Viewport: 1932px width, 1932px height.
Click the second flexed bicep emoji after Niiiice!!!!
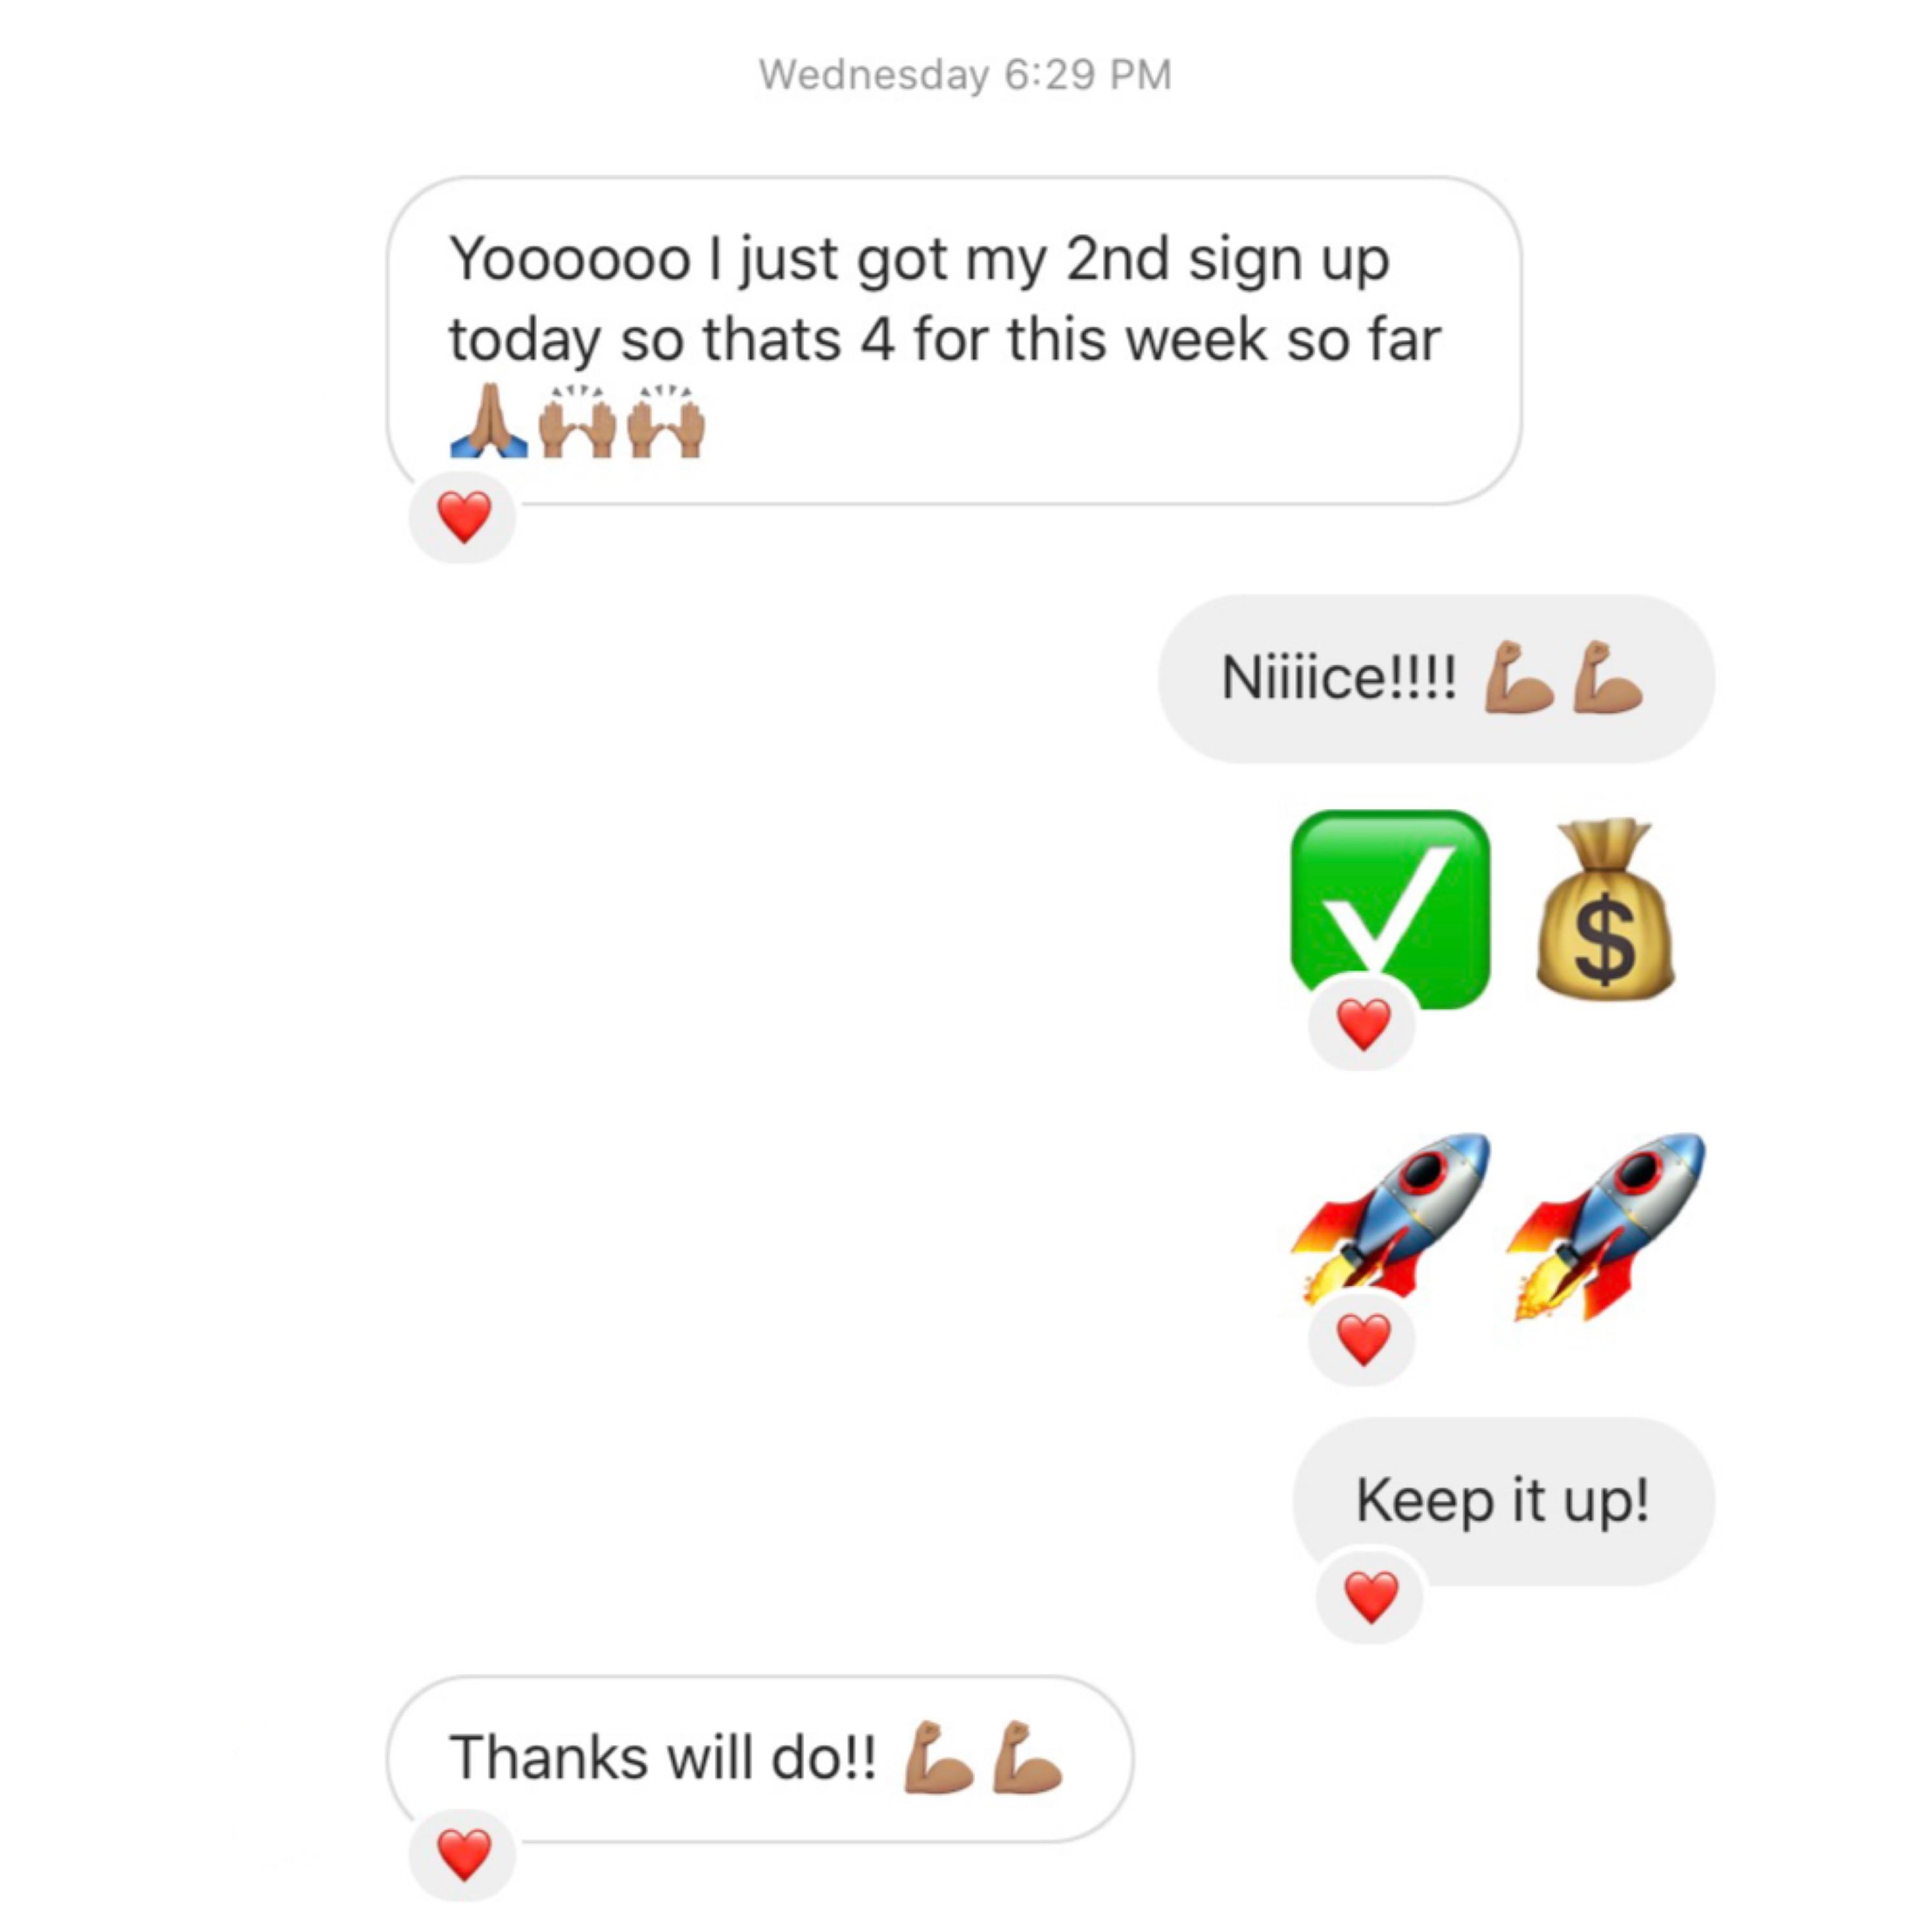tap(1607, 677)
